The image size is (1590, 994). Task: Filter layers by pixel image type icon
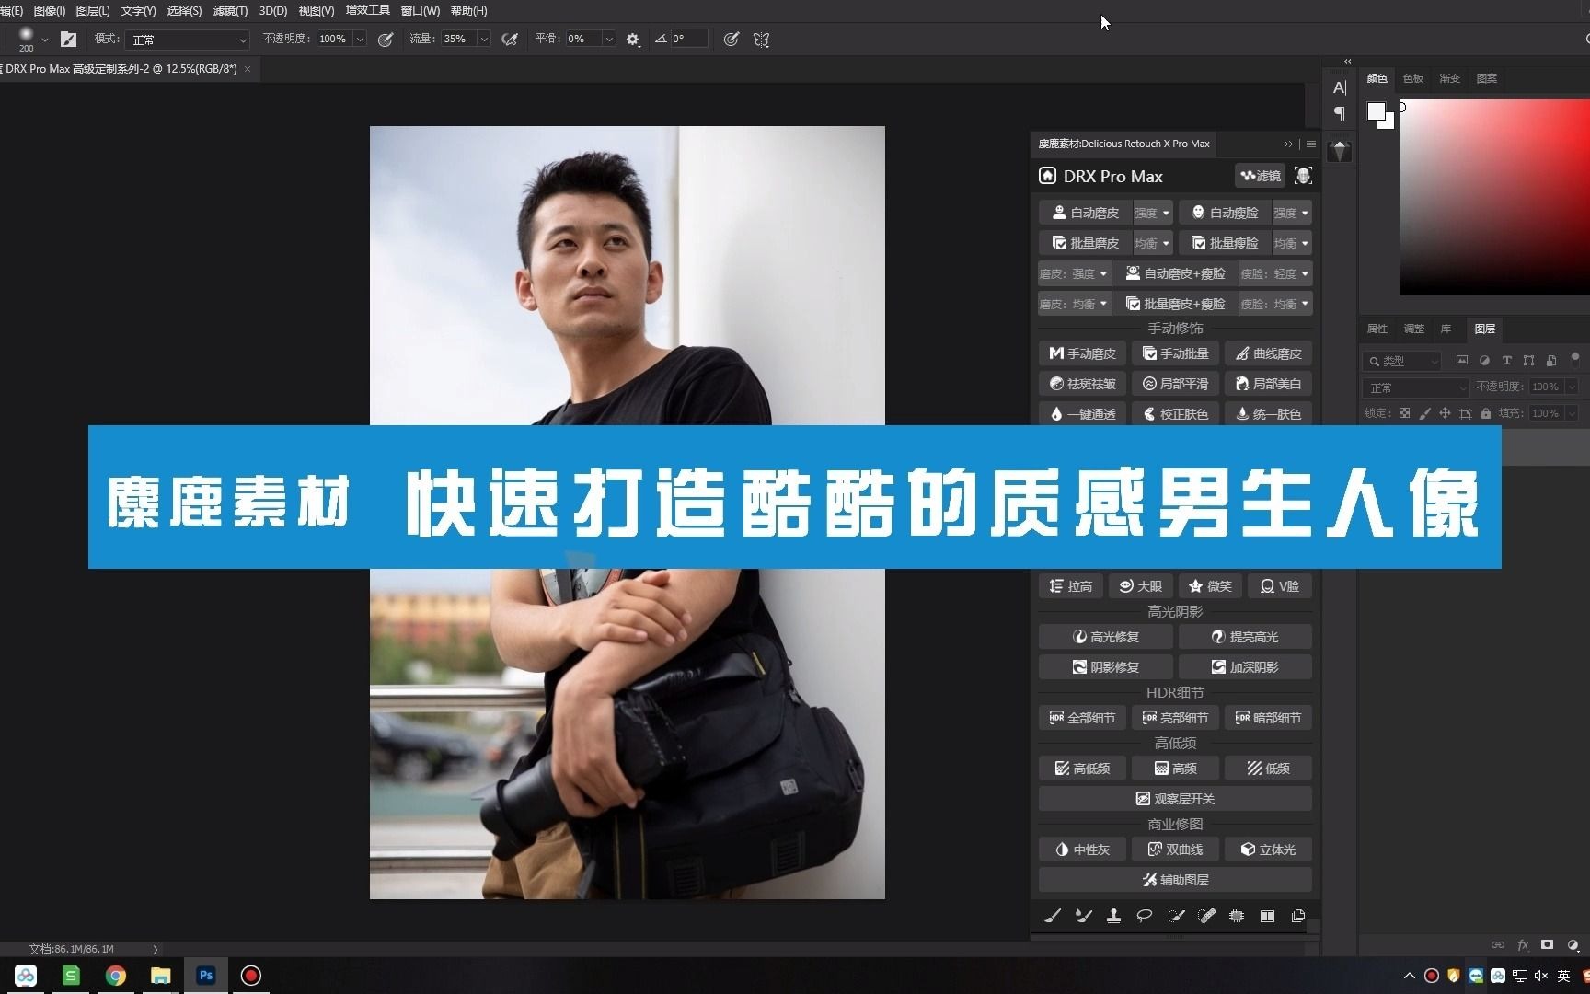[1461, 360]
